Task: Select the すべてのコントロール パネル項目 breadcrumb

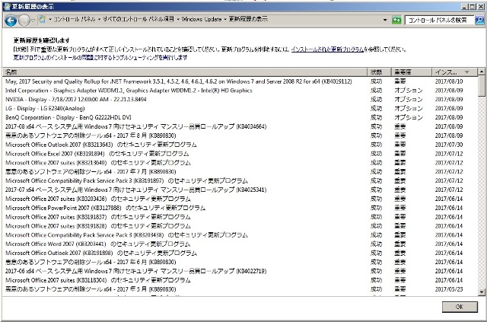Action: (x=138, y=19)
